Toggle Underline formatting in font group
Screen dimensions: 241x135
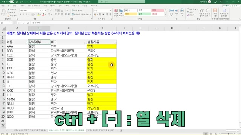coord(27,15)
